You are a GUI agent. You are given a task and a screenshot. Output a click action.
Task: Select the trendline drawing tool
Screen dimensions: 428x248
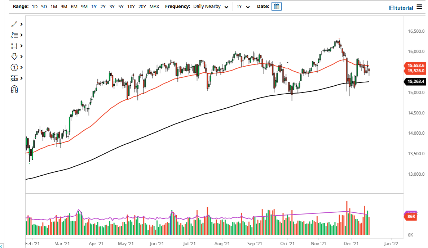point(14,24)
